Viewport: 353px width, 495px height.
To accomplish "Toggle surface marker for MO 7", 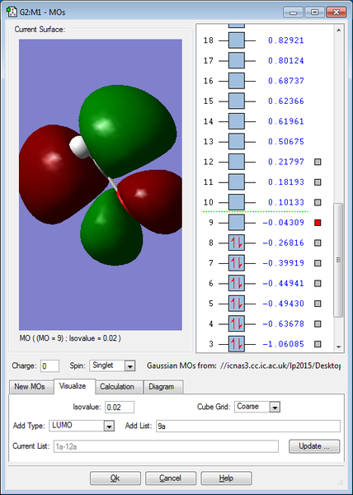I will (x=318, y=263).
